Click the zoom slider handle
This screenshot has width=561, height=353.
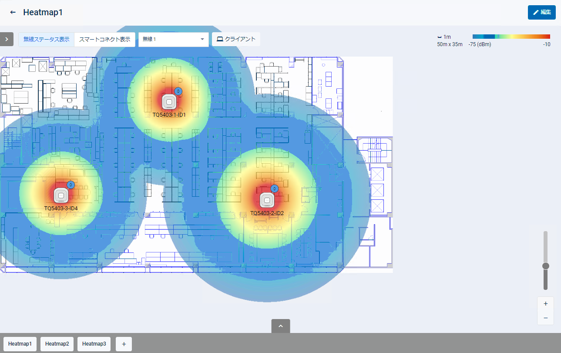point(546,266)
